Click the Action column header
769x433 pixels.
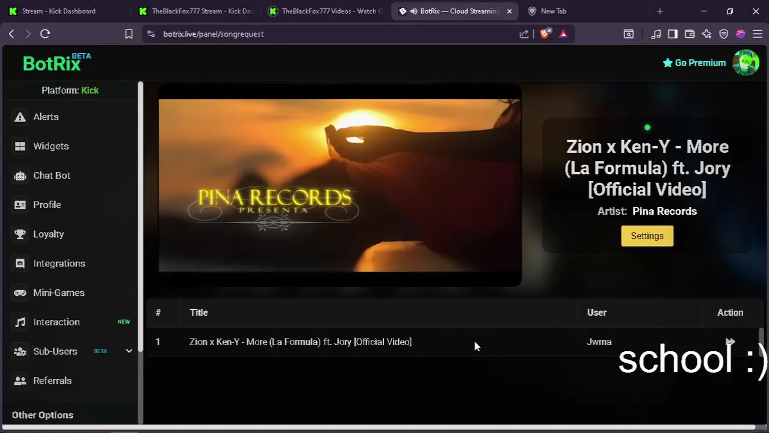730,312
